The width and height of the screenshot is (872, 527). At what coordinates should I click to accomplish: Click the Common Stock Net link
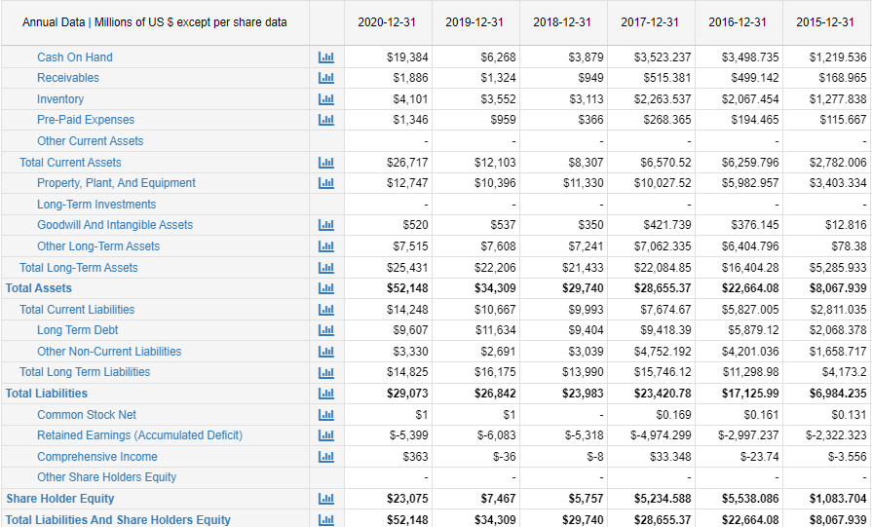point(86,415)
